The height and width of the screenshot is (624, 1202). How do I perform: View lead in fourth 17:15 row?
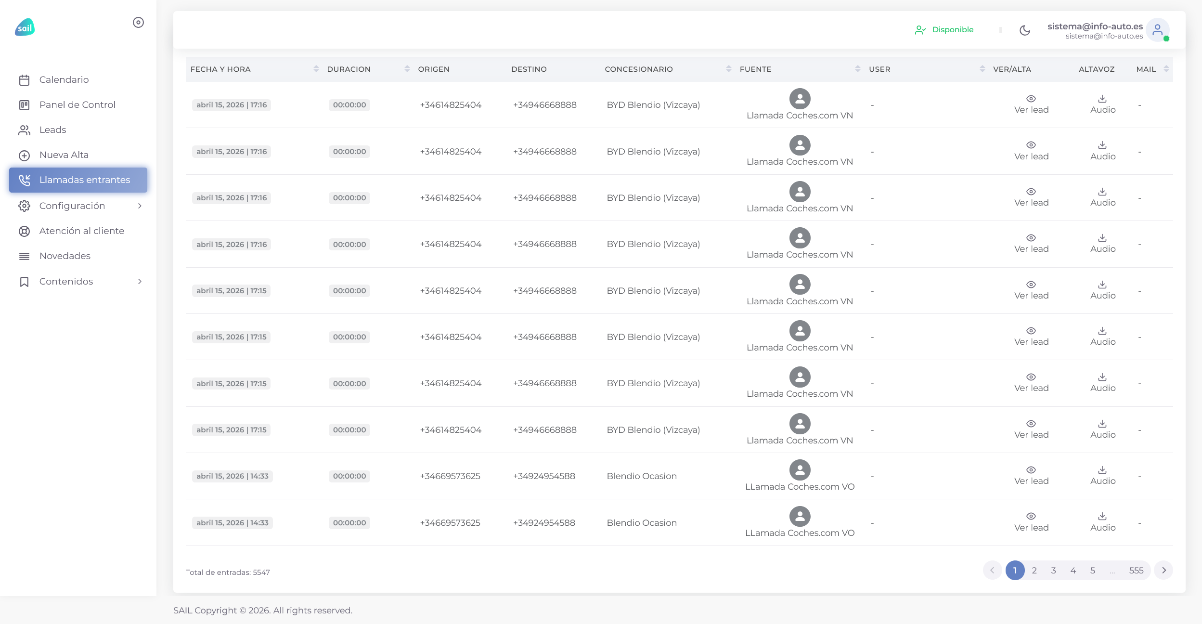tap(1031, 429)
